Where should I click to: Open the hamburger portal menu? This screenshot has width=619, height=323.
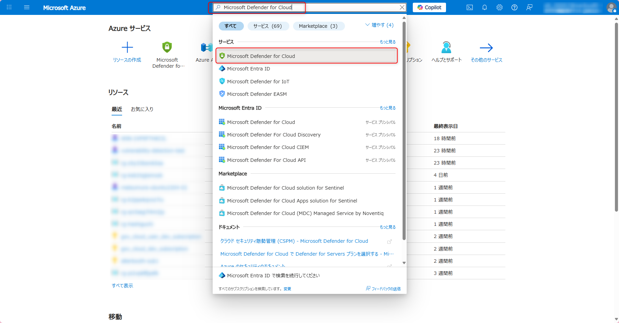[26, 7]
